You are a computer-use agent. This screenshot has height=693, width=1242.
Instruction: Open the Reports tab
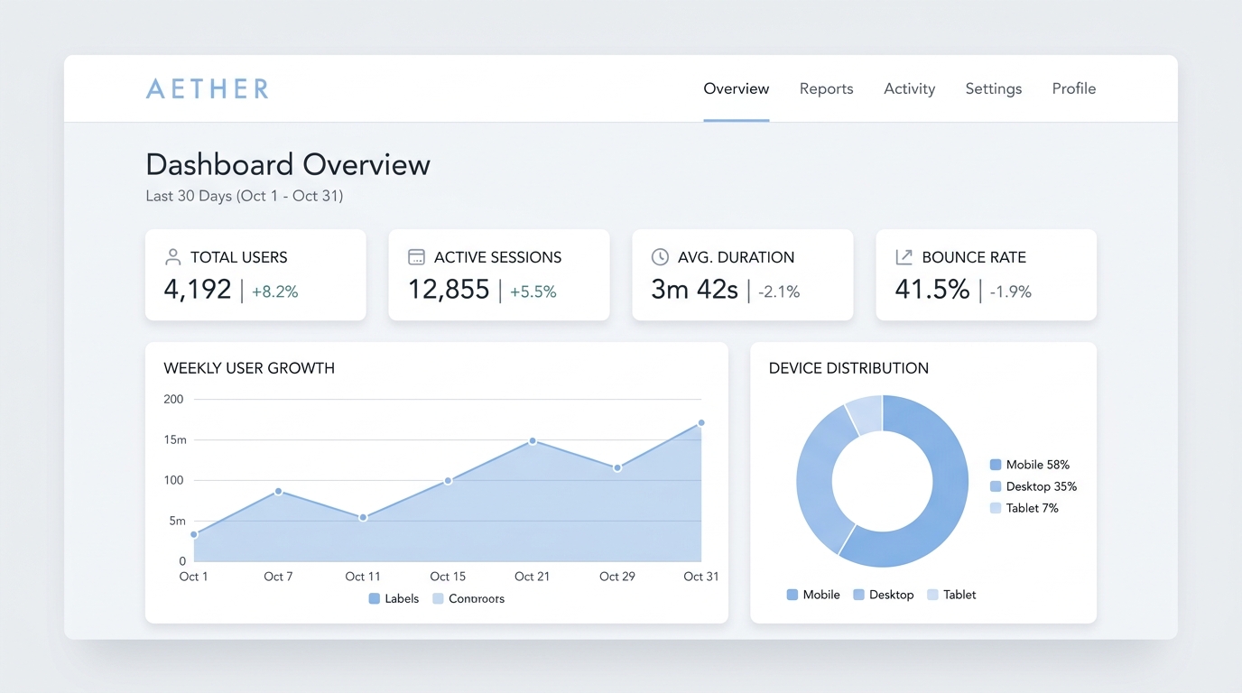tap(826, 88)
